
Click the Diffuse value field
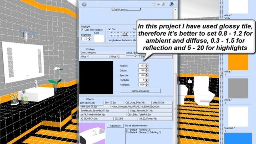point(142,70)
